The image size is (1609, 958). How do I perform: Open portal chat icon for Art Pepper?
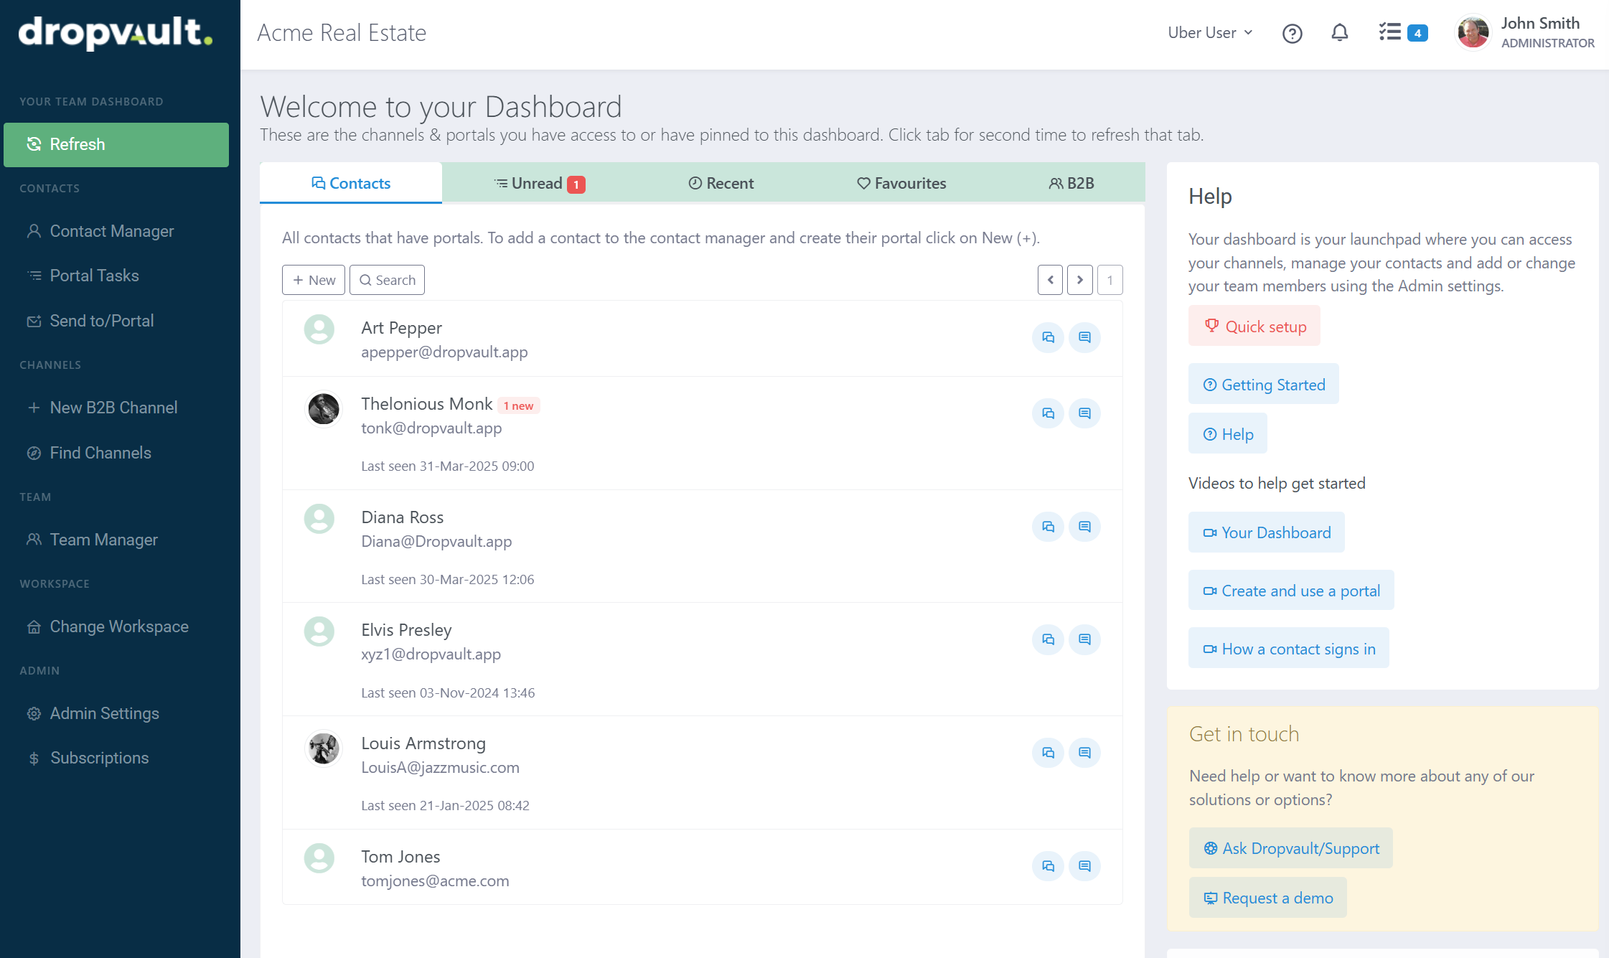[1048, 337]
